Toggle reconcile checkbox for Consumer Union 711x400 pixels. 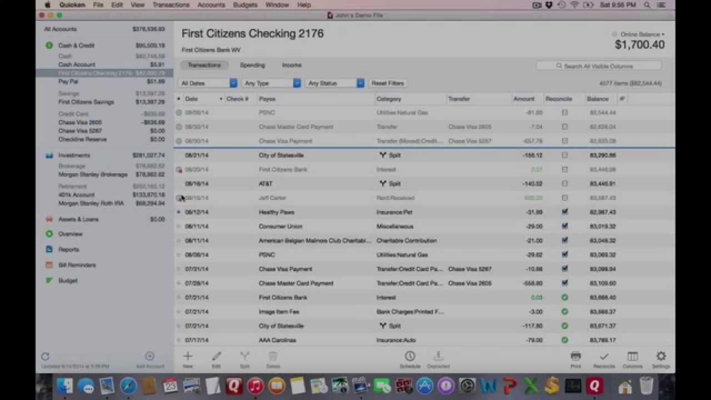point(565,226)
